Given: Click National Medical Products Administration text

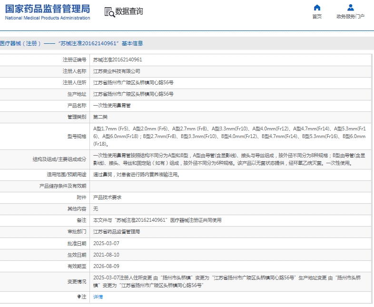Looking at the screenshot, I should click(48, 18).
